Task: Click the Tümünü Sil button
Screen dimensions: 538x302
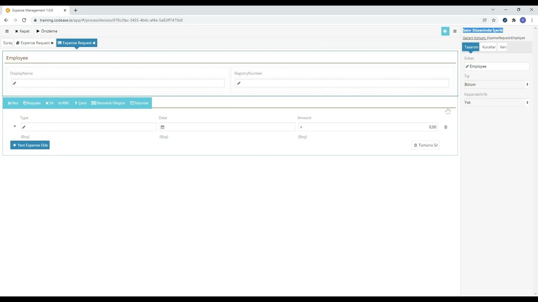Action: click(425, 145)
